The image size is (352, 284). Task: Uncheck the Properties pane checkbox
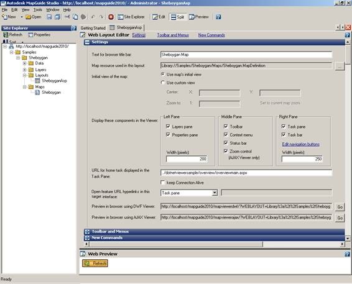[168, 135]
